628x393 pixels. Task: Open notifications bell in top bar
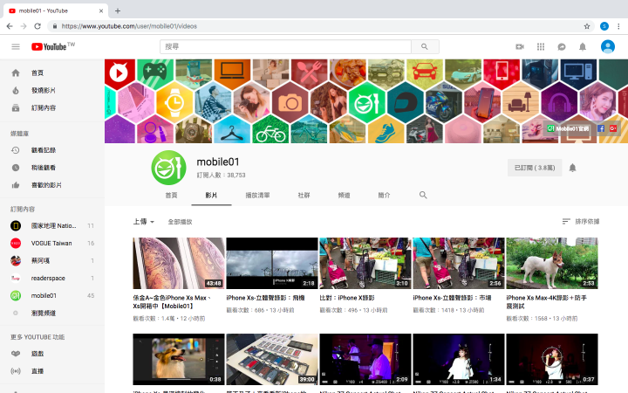[583, 47]
